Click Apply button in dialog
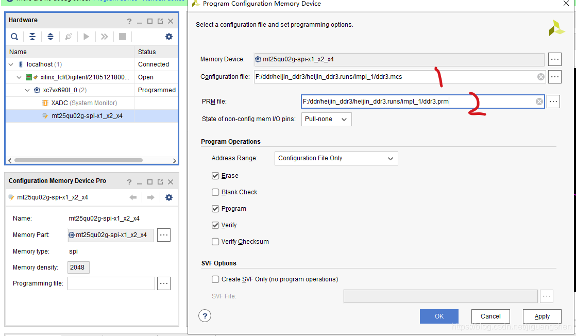Image resolution: width=576 pixels, height=336 pixels. pyautogui.click(x=542, y=316)
